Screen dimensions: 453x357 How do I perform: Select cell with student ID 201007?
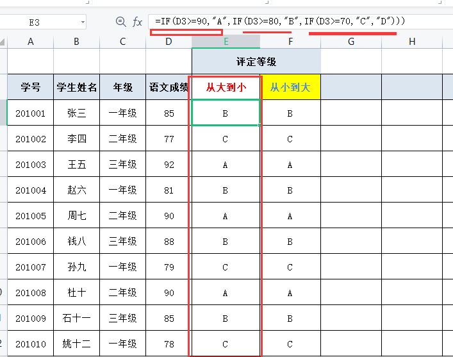30,267
